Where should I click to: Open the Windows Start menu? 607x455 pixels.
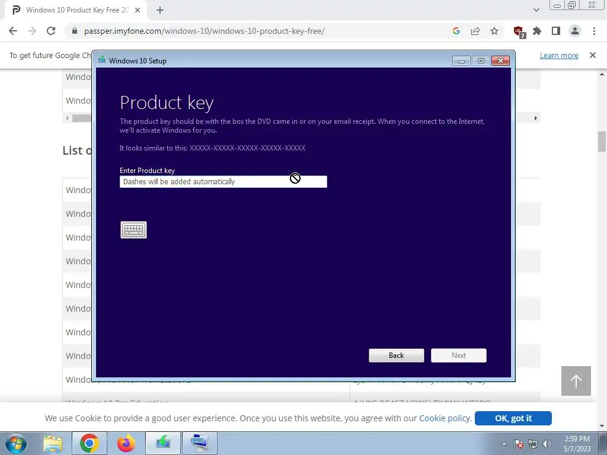pyautogui.click(x=15, y=443)
